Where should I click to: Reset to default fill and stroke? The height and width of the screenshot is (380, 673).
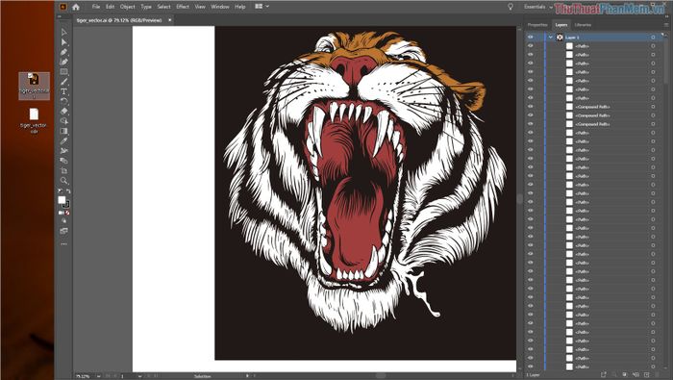click(x=60, y=191)
